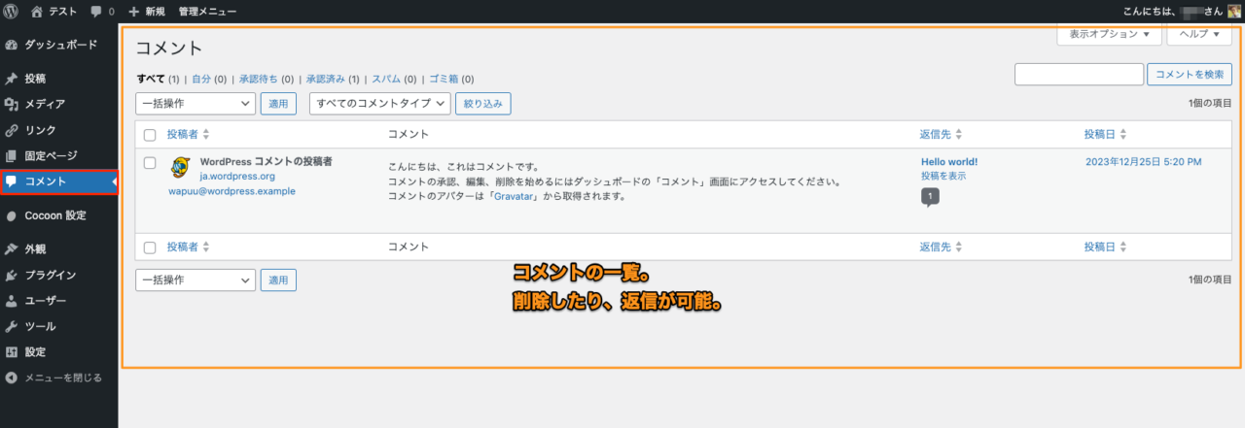Click the top 適用 button
1245x428 pixels.
pyautogui.click(x=278, y=103)
